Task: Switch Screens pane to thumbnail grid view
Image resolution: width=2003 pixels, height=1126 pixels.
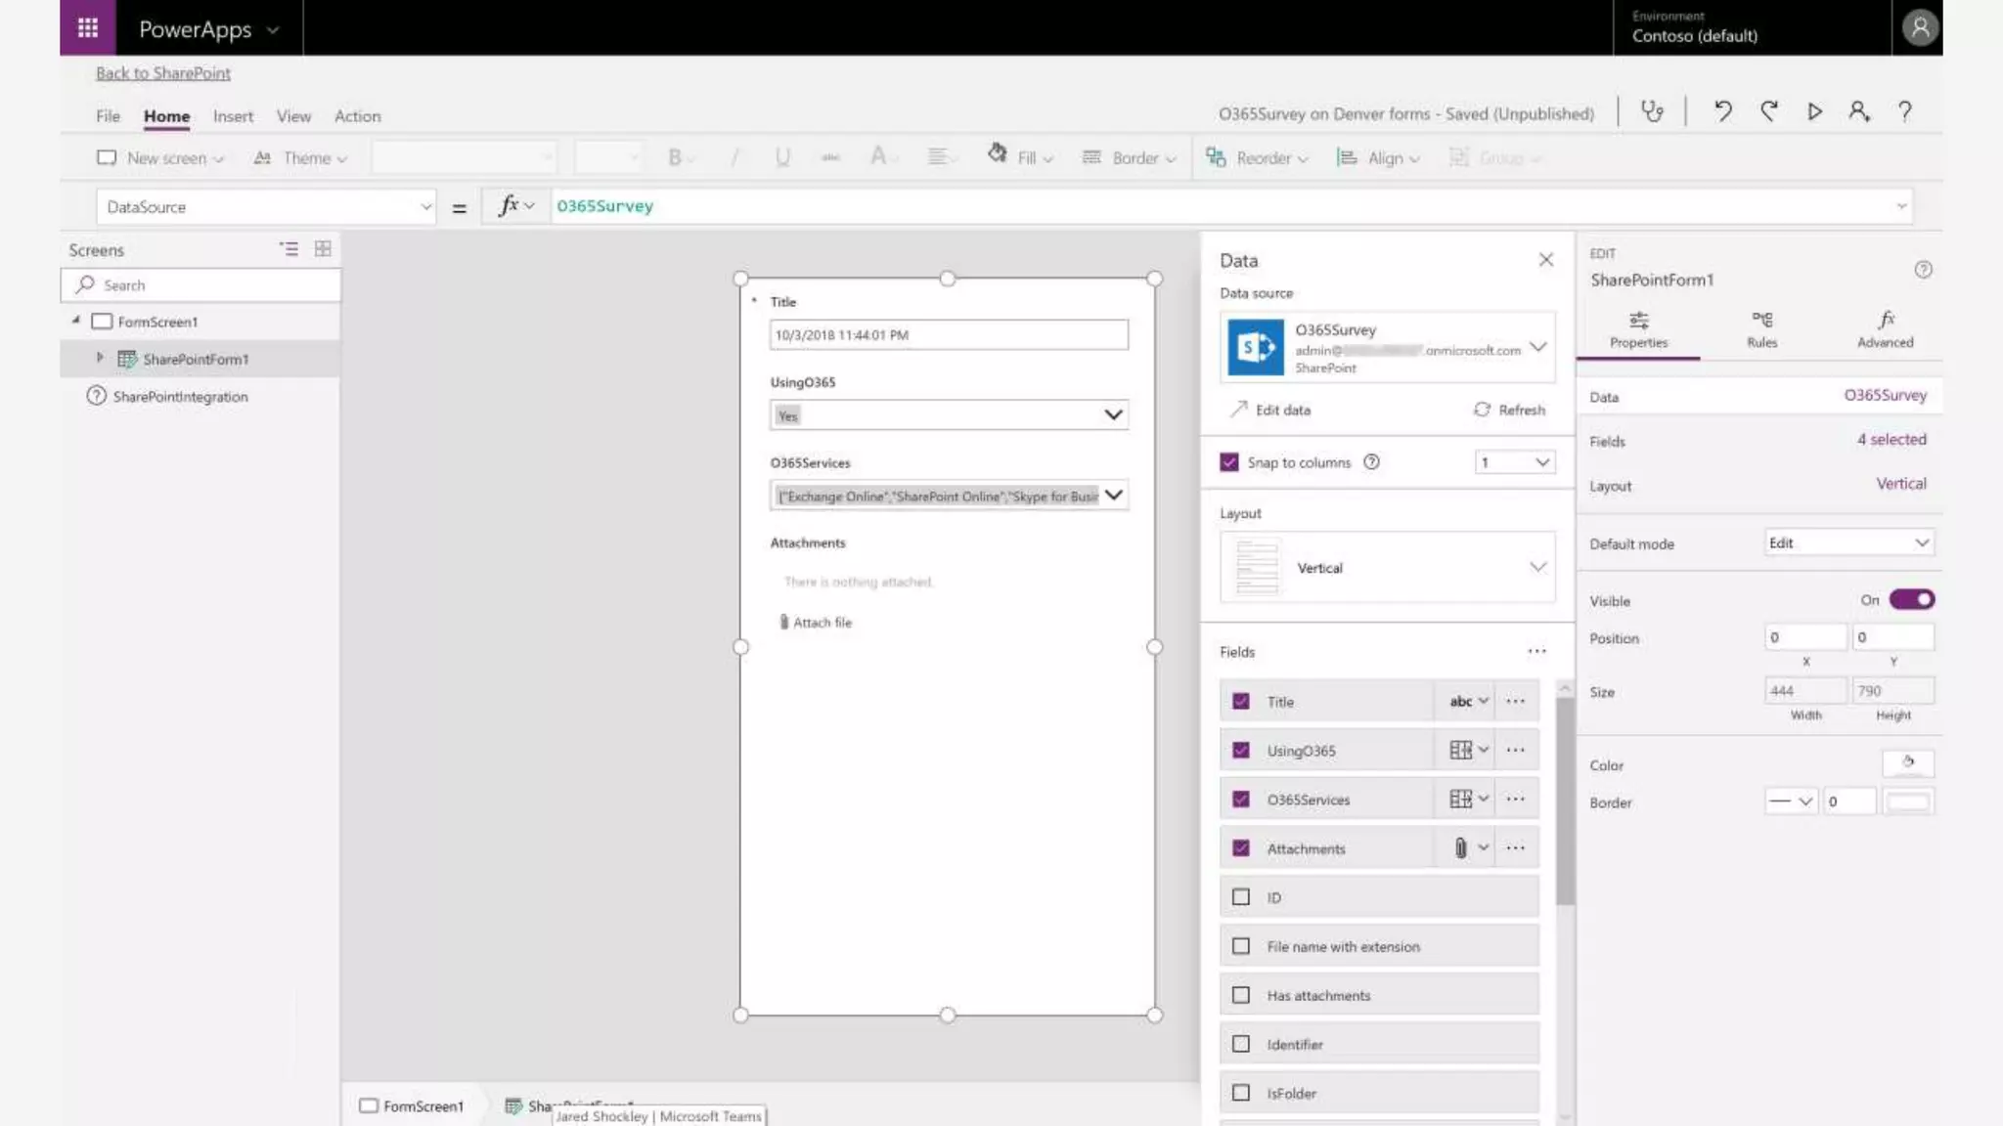Action: (323, 249)
